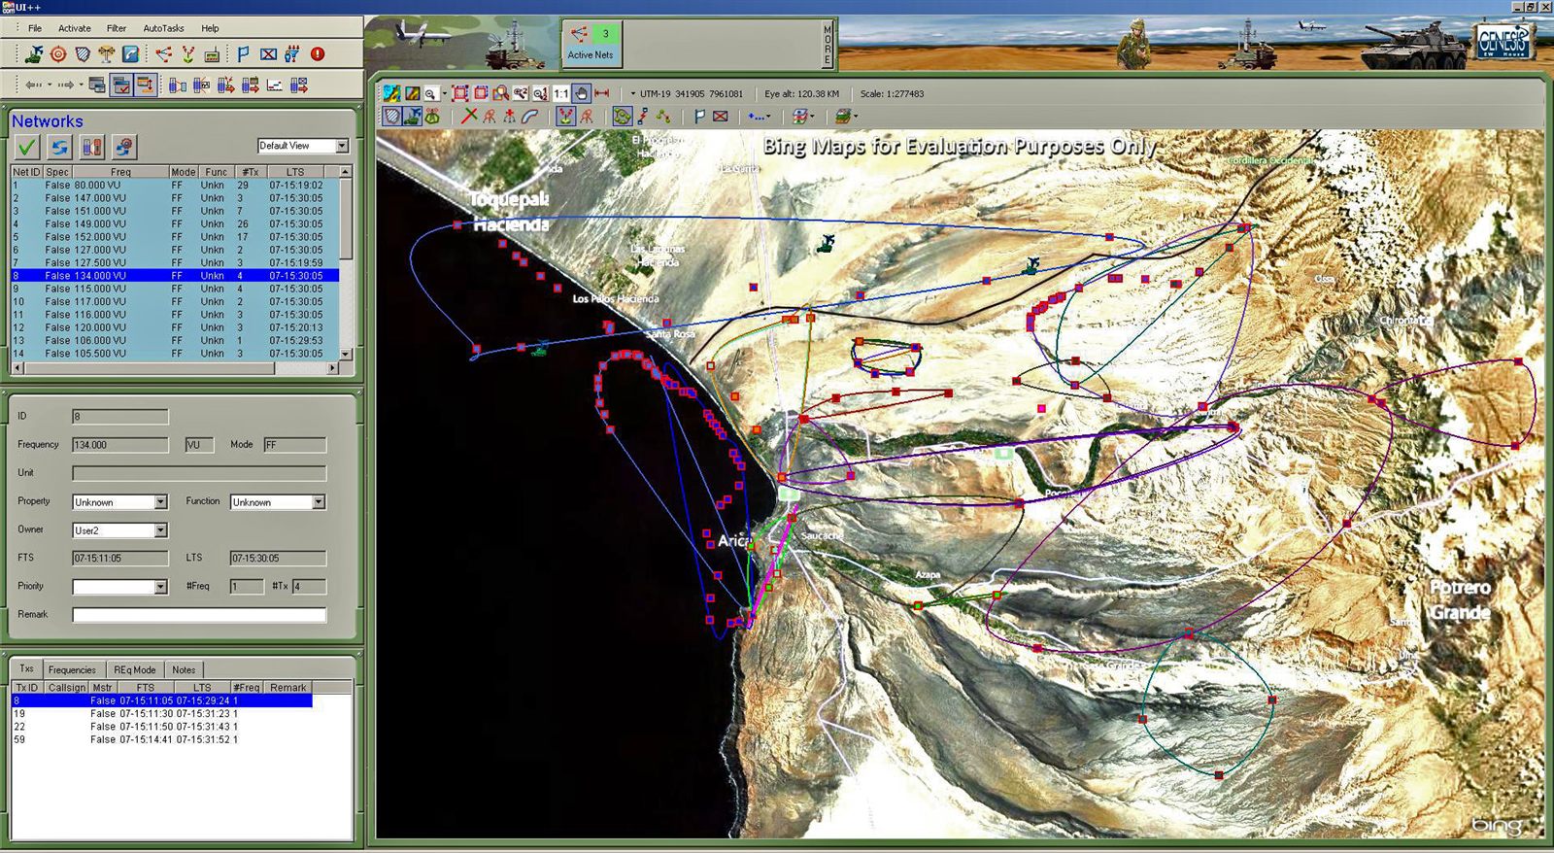1554x853 pixels.
Task: Toggle the network polygon display button
Action: point(622,117)
